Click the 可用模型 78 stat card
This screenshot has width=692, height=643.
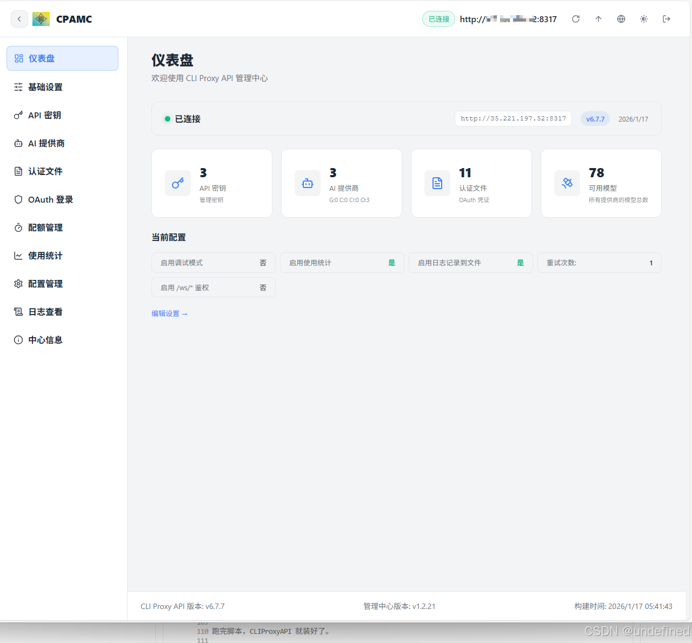(601, 183)
